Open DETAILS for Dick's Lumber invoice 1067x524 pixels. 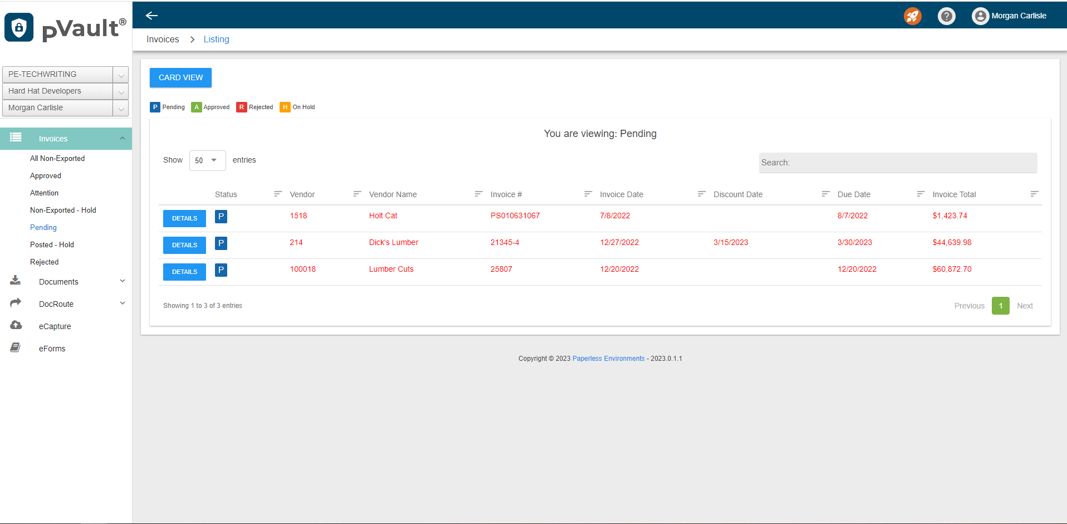click(184, 245)
